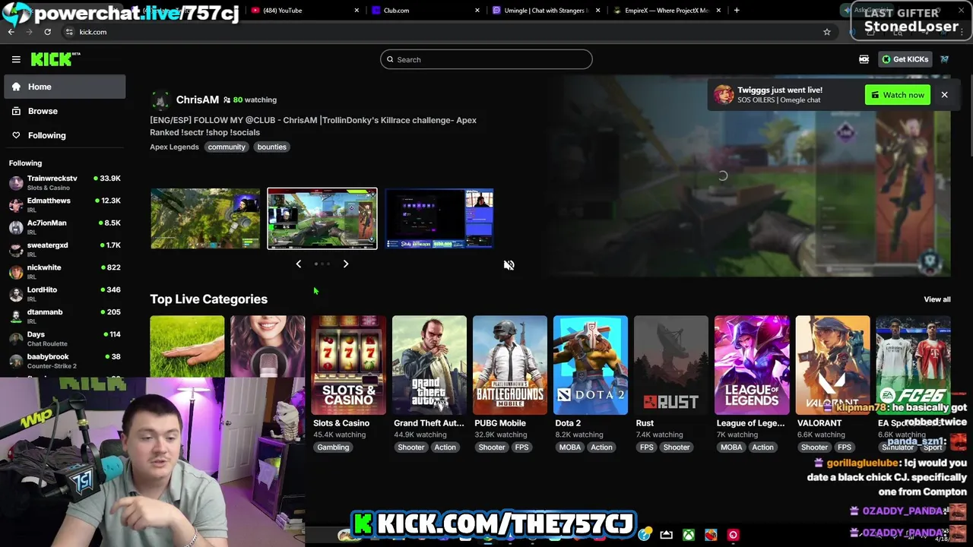This screenshot has height=547, width=973.
Task: Dismiss the Twigggs live notification
Action: click(944, 95)
